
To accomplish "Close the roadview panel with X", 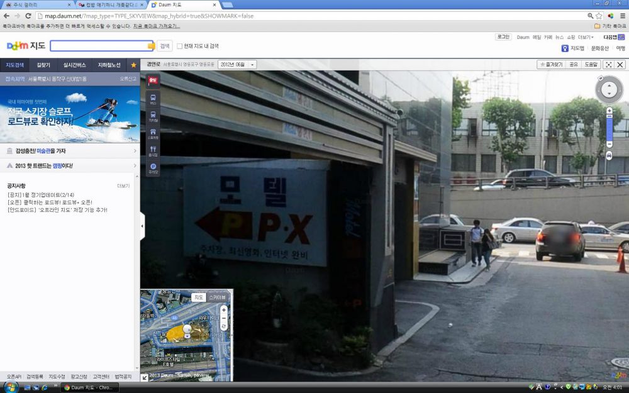I will coord(620,65).
